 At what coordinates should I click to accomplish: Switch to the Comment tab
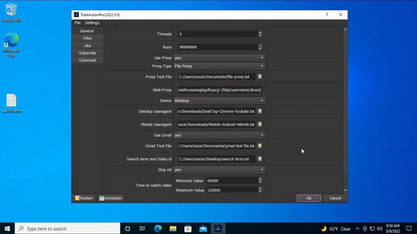coord(87,60)
